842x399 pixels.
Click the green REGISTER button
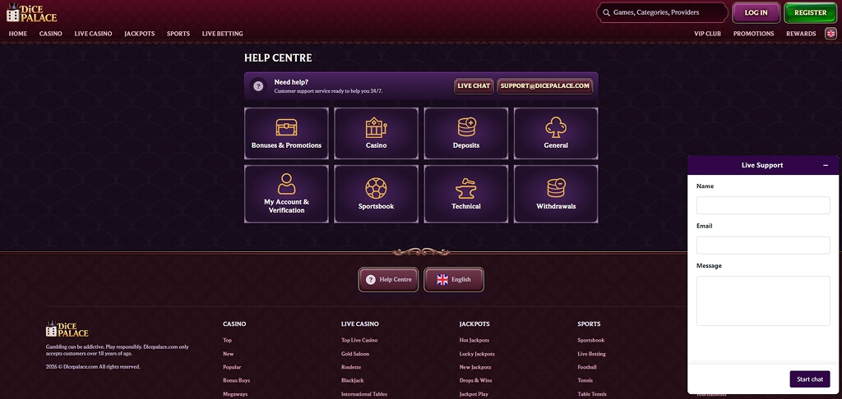810,13
